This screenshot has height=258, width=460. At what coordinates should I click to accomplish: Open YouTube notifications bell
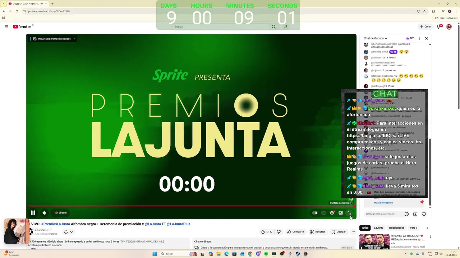[440, 27]
